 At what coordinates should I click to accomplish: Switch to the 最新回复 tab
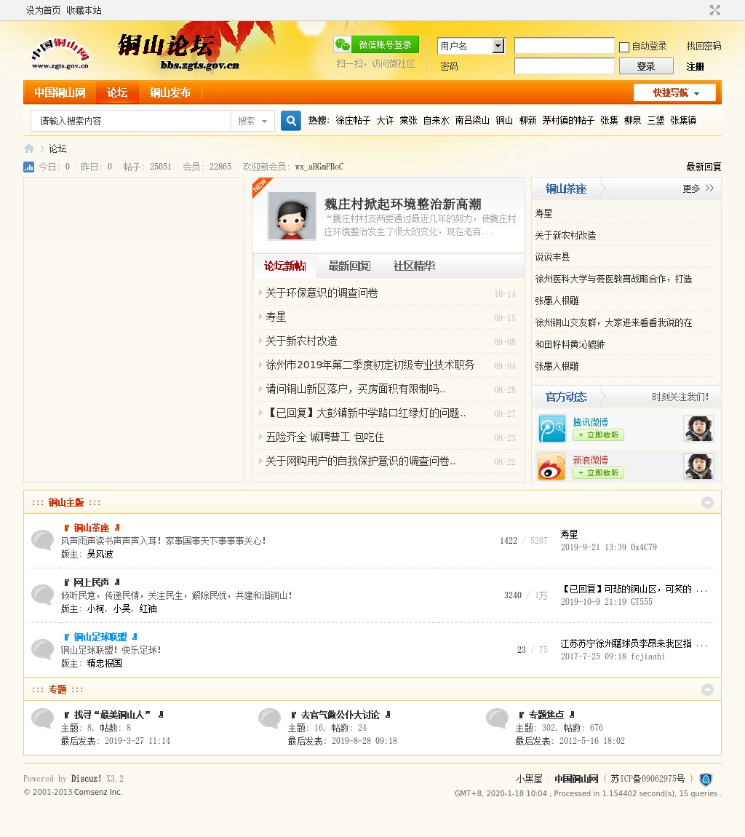(349, 266)
